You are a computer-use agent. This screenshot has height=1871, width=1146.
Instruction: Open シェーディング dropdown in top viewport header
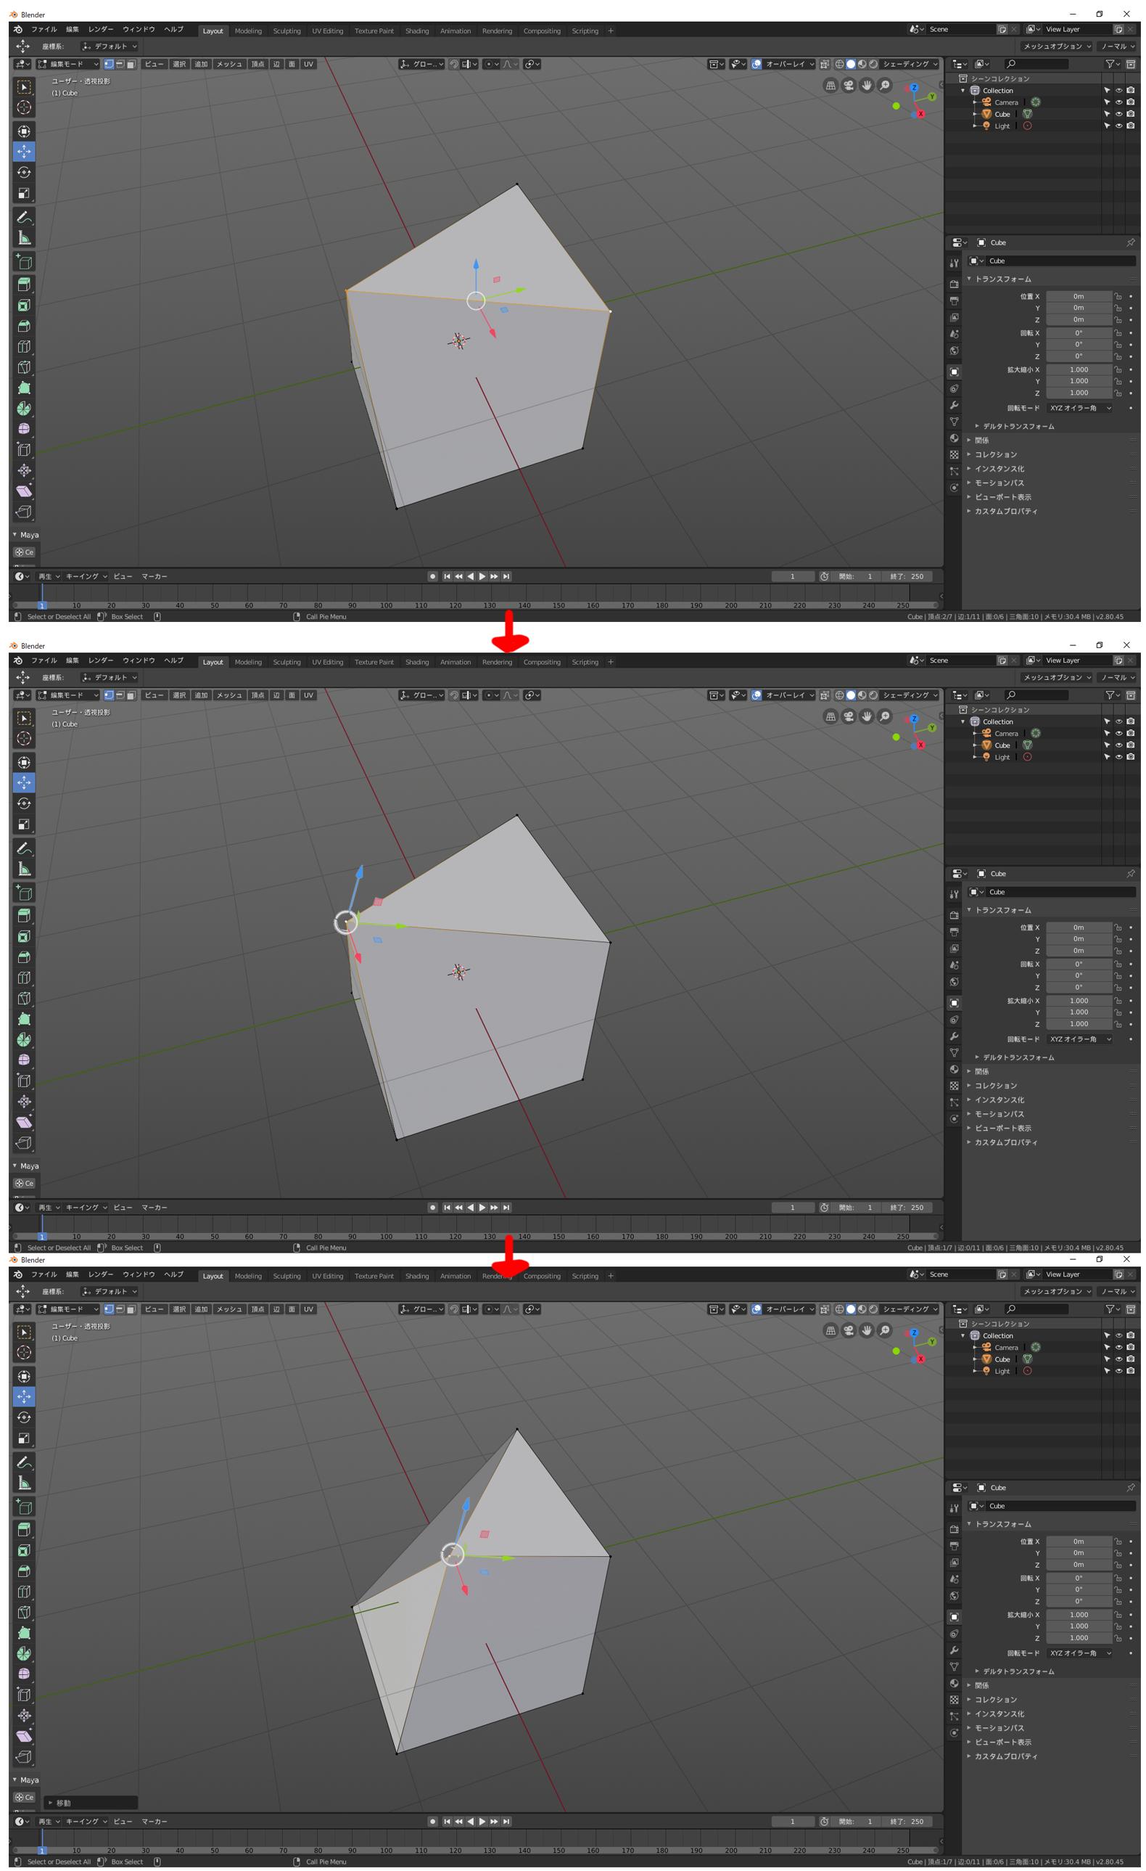910,64
